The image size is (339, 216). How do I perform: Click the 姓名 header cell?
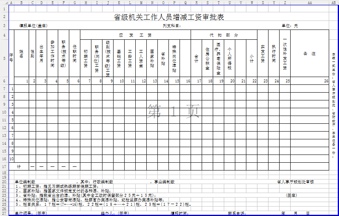pos(21,54)
